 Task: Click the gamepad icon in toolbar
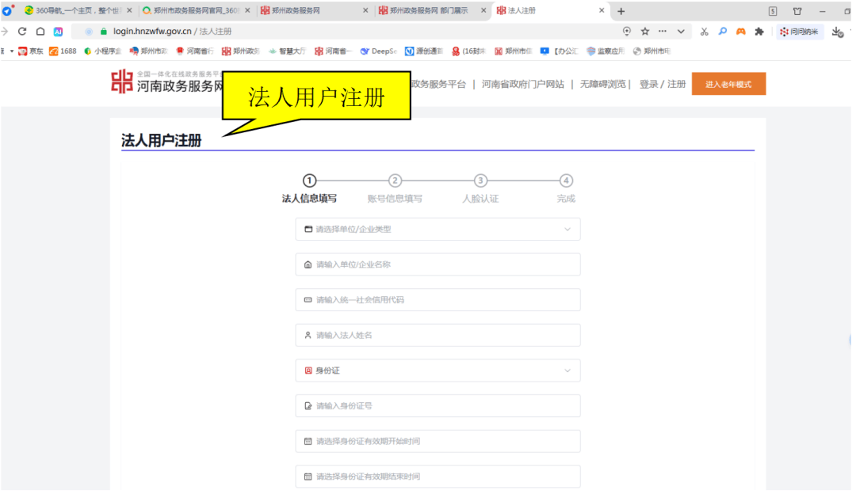click(741, 32)
